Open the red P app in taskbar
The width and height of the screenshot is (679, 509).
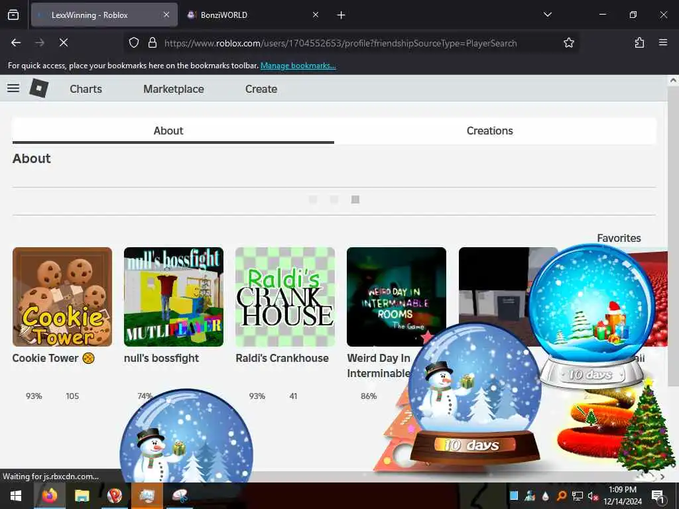tap(114, 496)
